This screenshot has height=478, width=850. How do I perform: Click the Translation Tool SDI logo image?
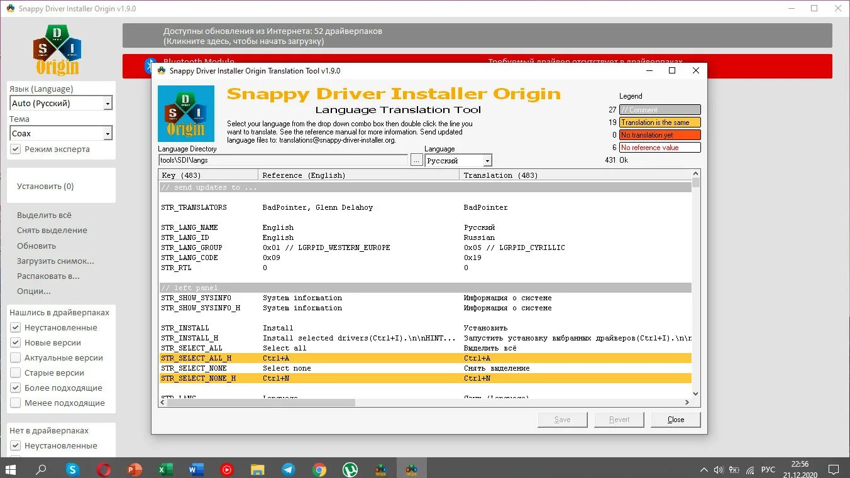pos(185,114)
